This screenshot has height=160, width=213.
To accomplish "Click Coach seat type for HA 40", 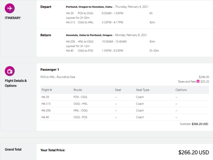I will 140,117.
